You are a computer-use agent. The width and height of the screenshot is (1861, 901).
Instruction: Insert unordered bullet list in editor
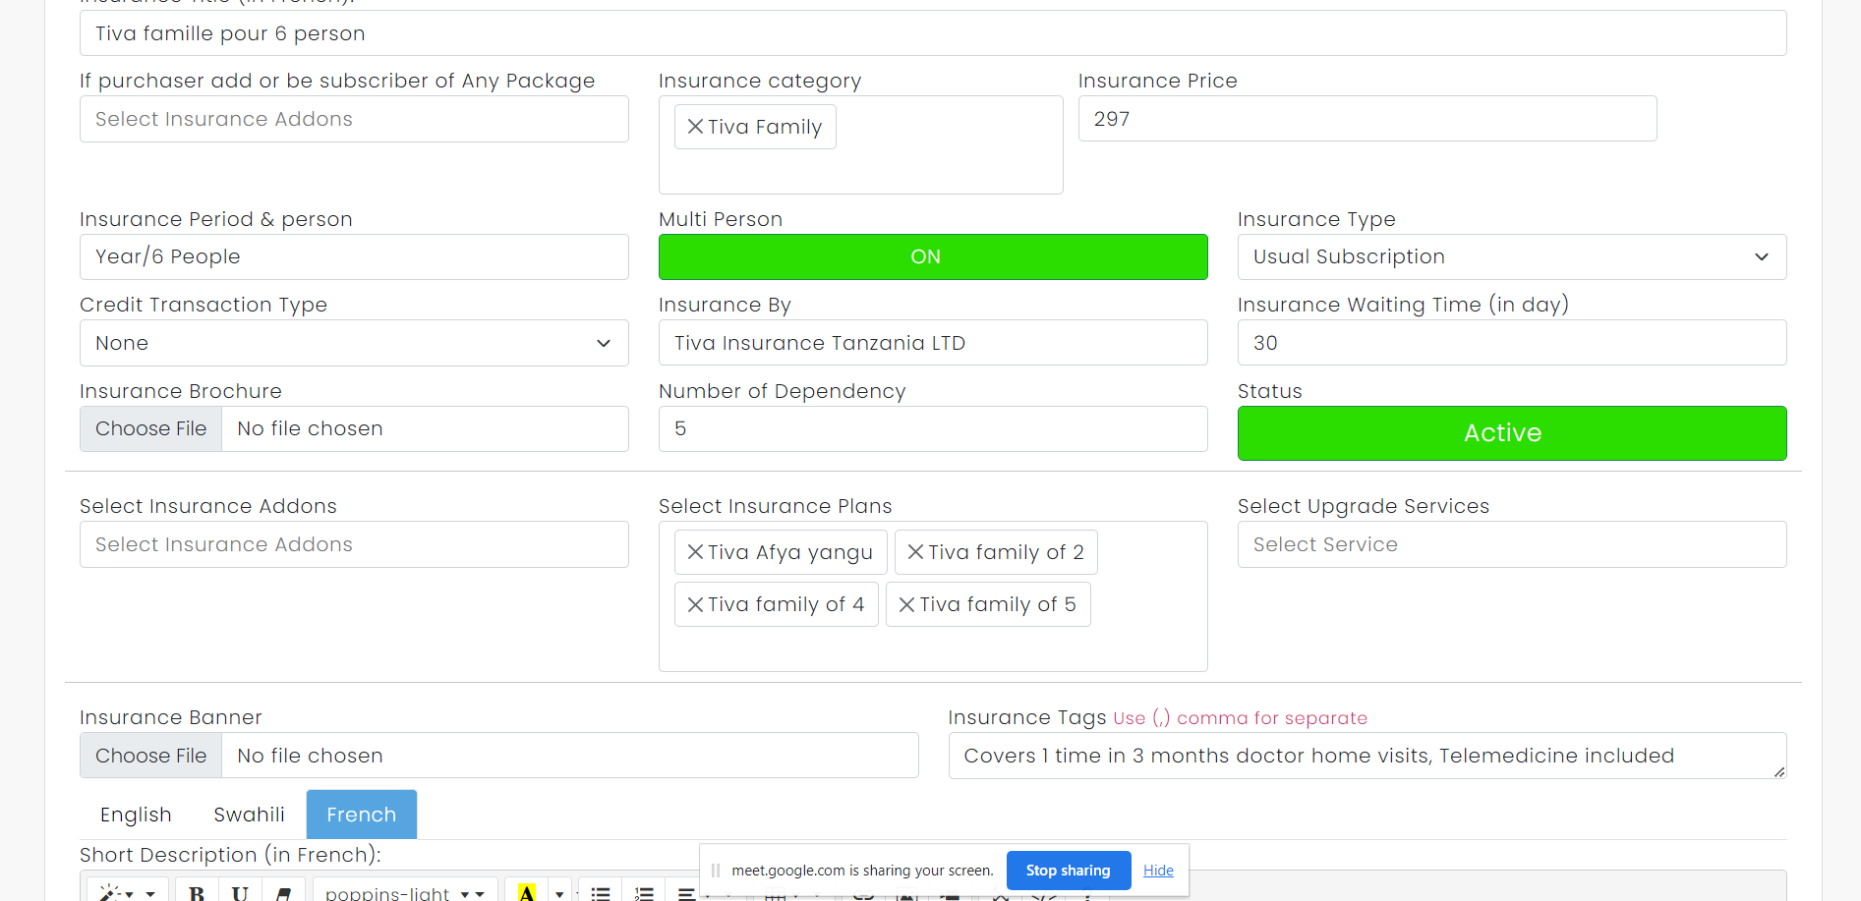click(601, 893)
